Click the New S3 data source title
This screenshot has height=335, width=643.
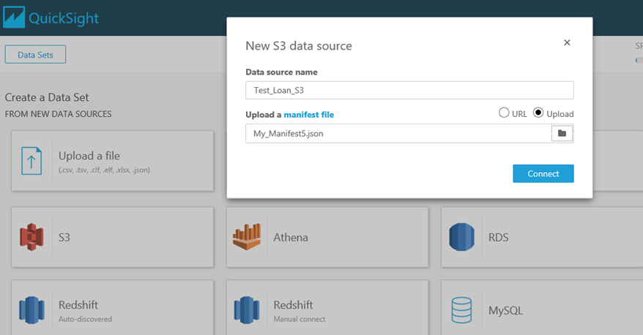pyautogui.click(x=299, y=46)
